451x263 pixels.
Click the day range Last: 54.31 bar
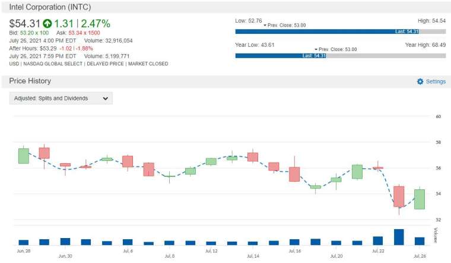(327, 31)
